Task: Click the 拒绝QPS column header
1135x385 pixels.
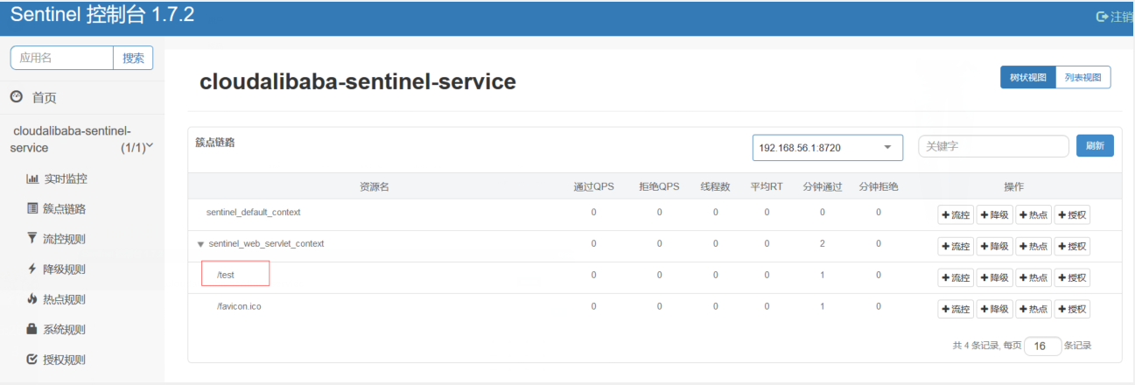Action: [659, 186]
